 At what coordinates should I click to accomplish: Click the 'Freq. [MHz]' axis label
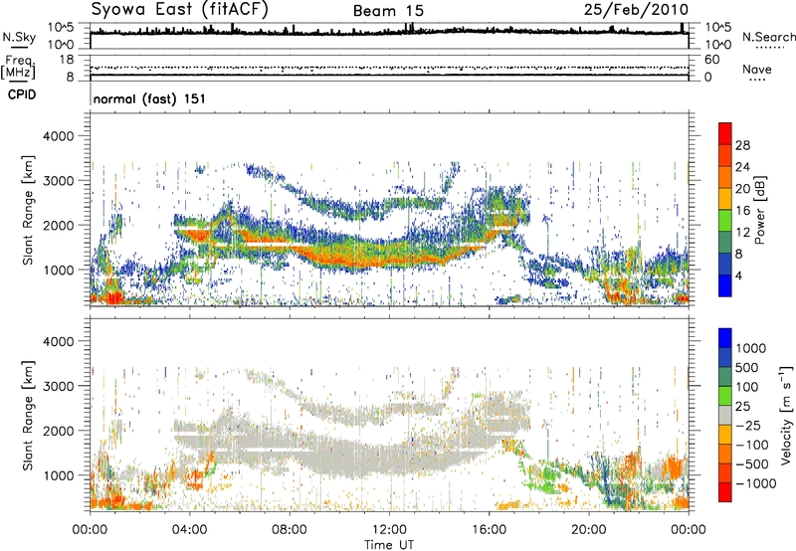[x=18, y=68]
